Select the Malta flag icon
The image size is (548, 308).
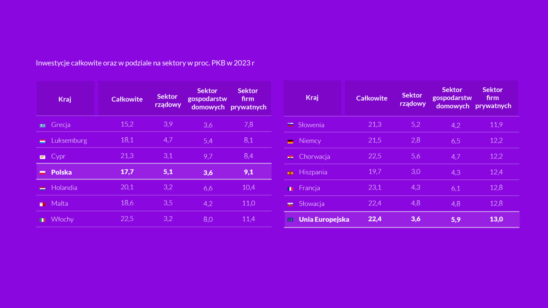43,204
